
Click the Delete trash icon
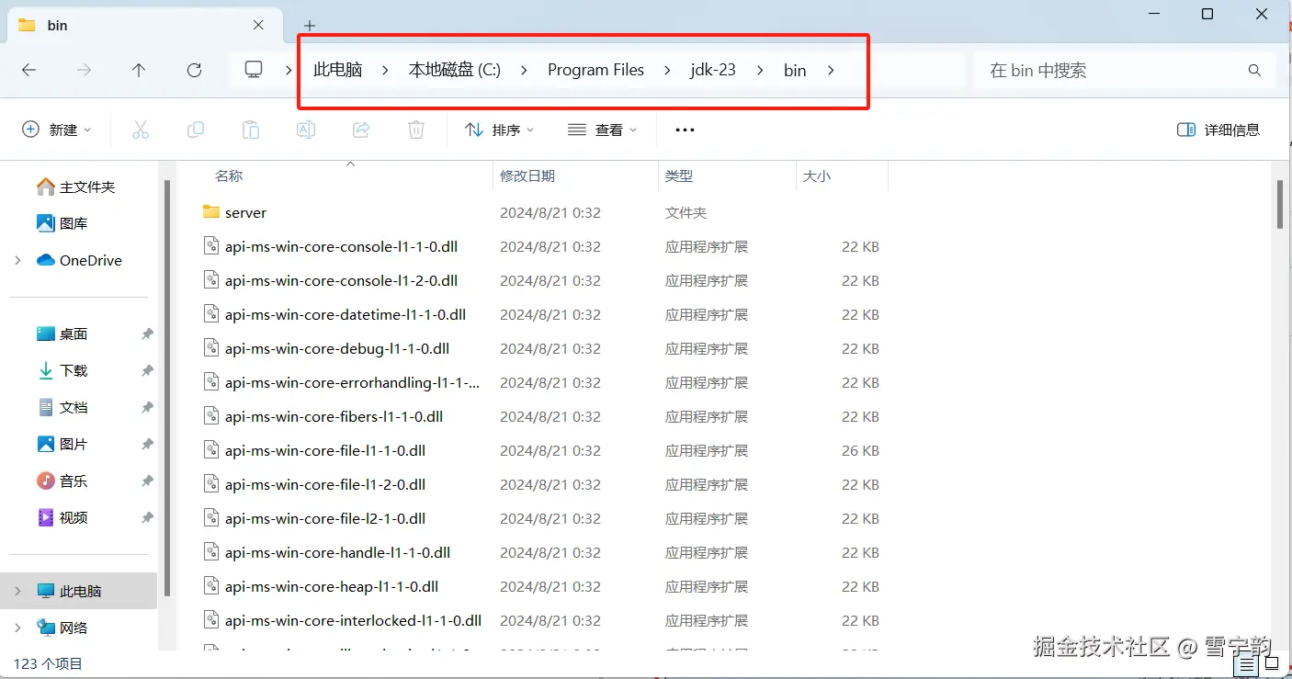tap(416, 130)
